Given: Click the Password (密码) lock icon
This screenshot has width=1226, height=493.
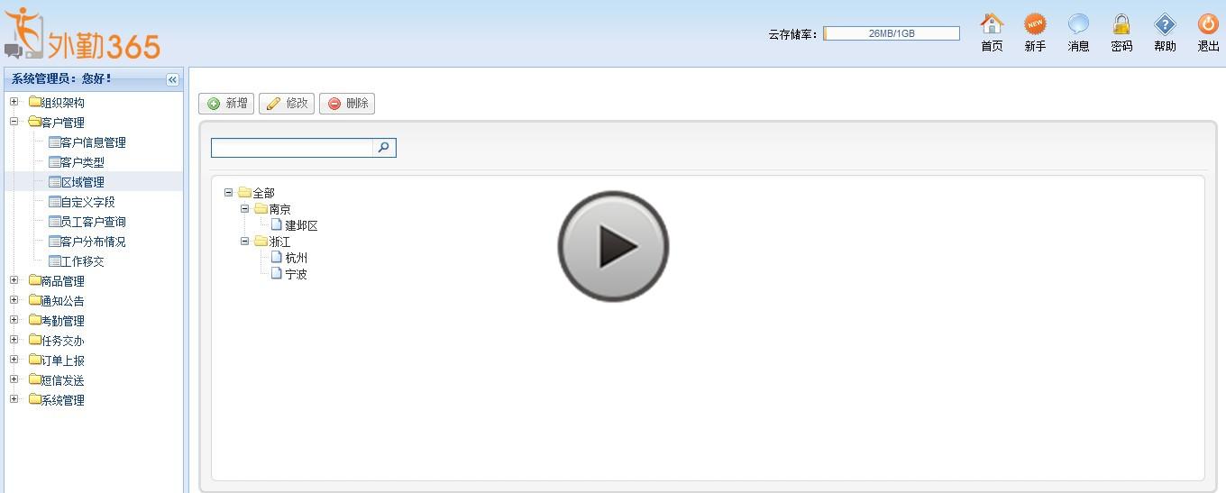Looking at the screenshot, I should pos(1121,24).
